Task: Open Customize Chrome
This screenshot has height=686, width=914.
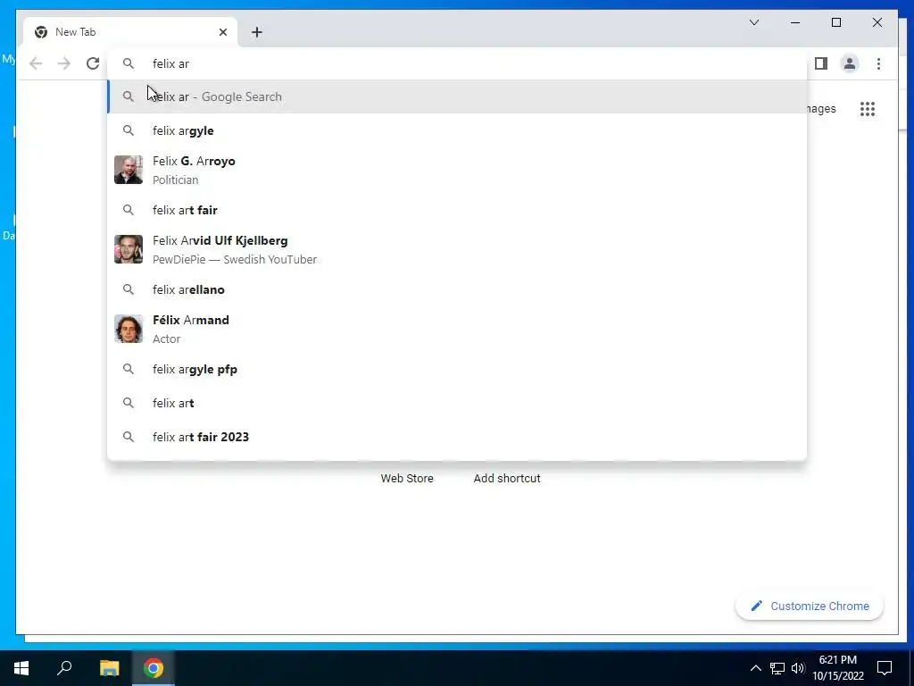Action: coord(810,607)
